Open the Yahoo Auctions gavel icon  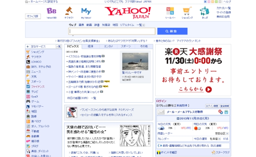[69, 11]
